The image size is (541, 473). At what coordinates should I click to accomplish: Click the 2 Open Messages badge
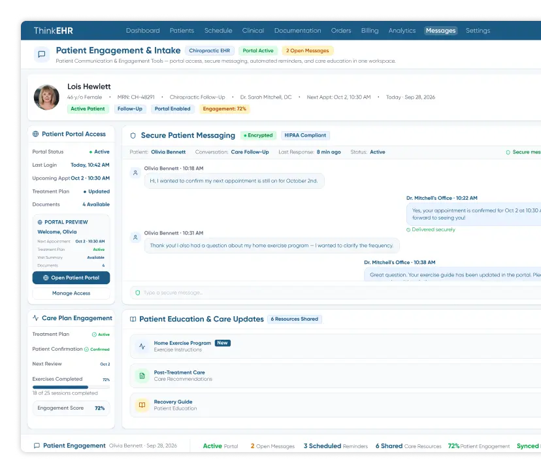(308, 51)
